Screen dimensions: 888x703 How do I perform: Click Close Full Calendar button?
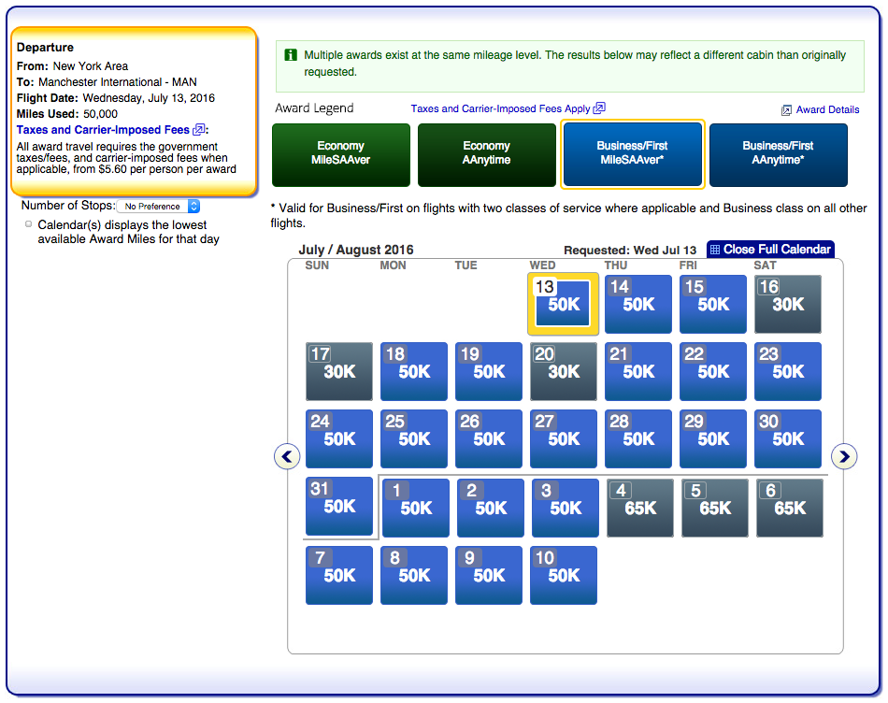(x=776, y=250)
